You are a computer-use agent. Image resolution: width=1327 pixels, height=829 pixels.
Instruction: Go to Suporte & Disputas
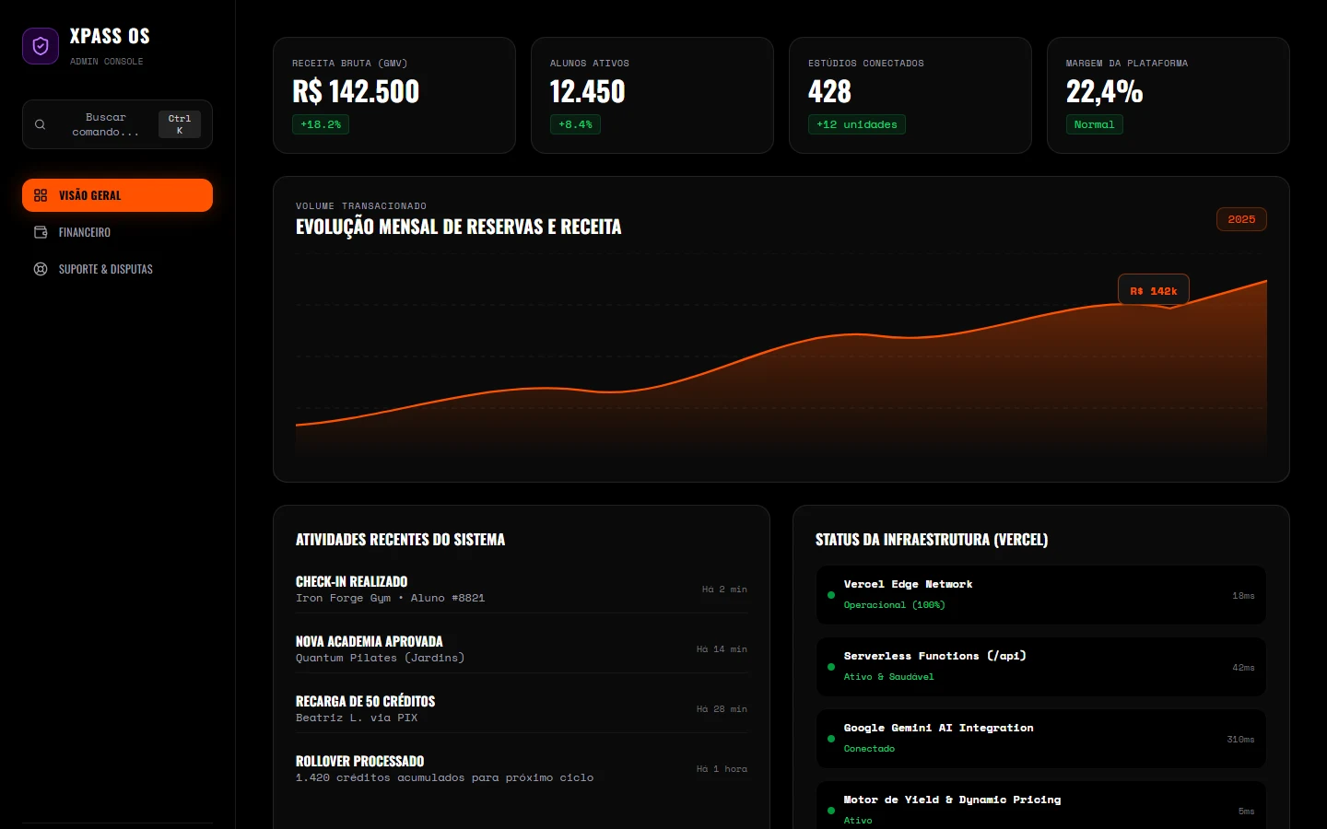coord(117,269)
